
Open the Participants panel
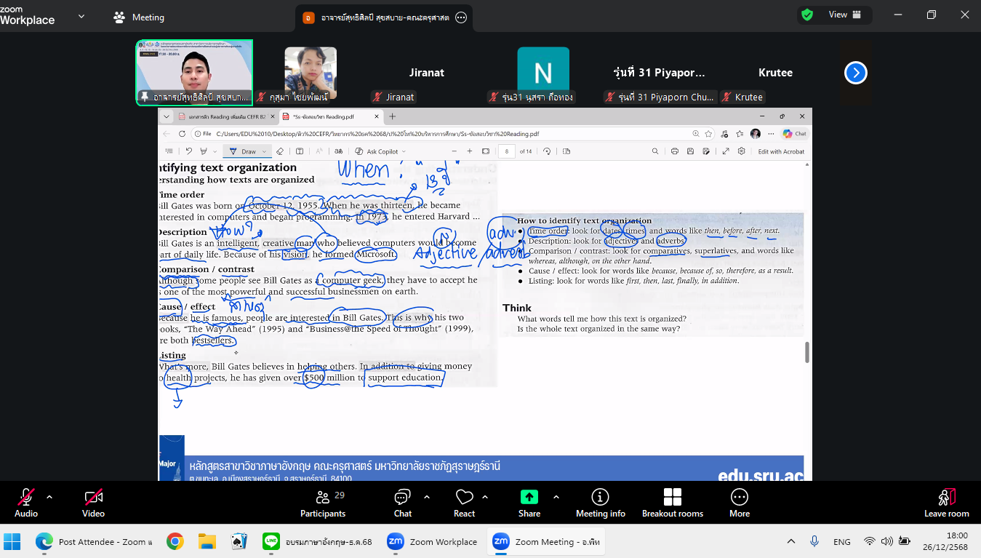[x=323, y=503]
